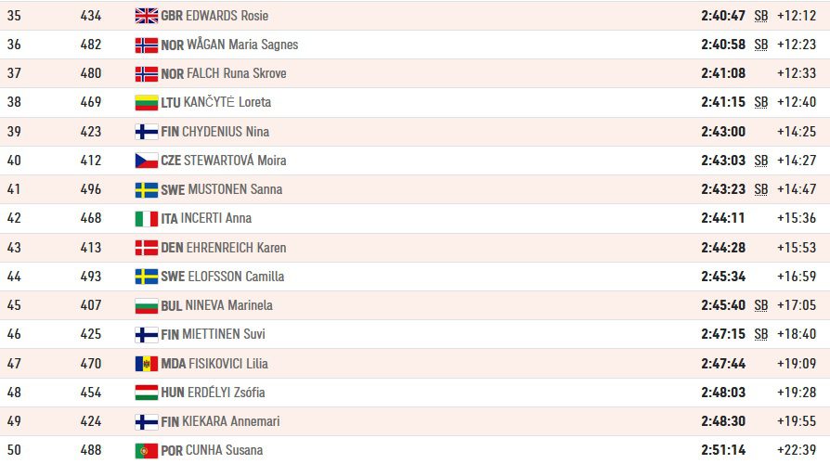Click the Bulgarian flag beside NINEVA Marinela
830x464 pixels.
click(147, 305)
